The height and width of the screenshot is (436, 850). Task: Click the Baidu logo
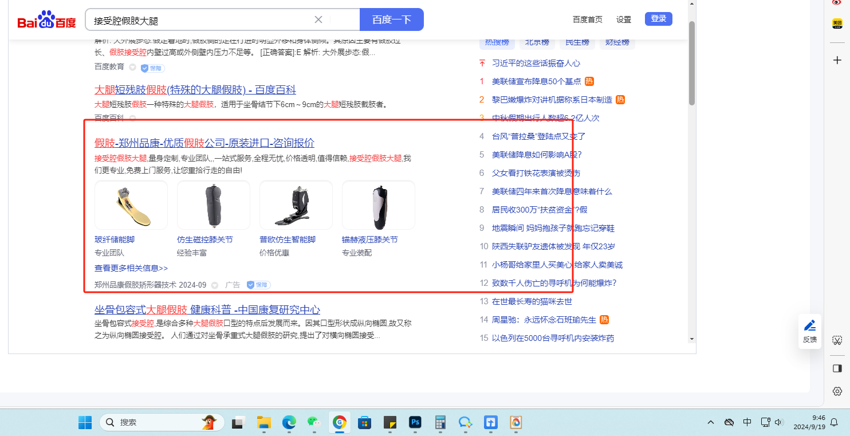pyautogui.click(x=47, y=20)
